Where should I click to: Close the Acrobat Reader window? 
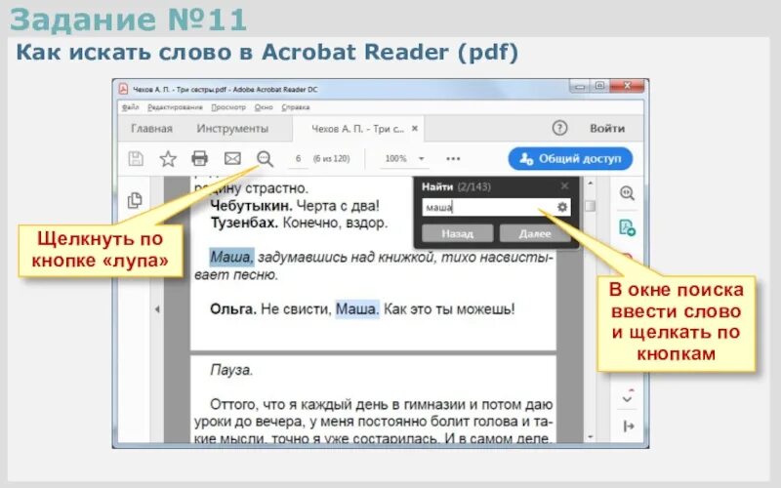627,86
